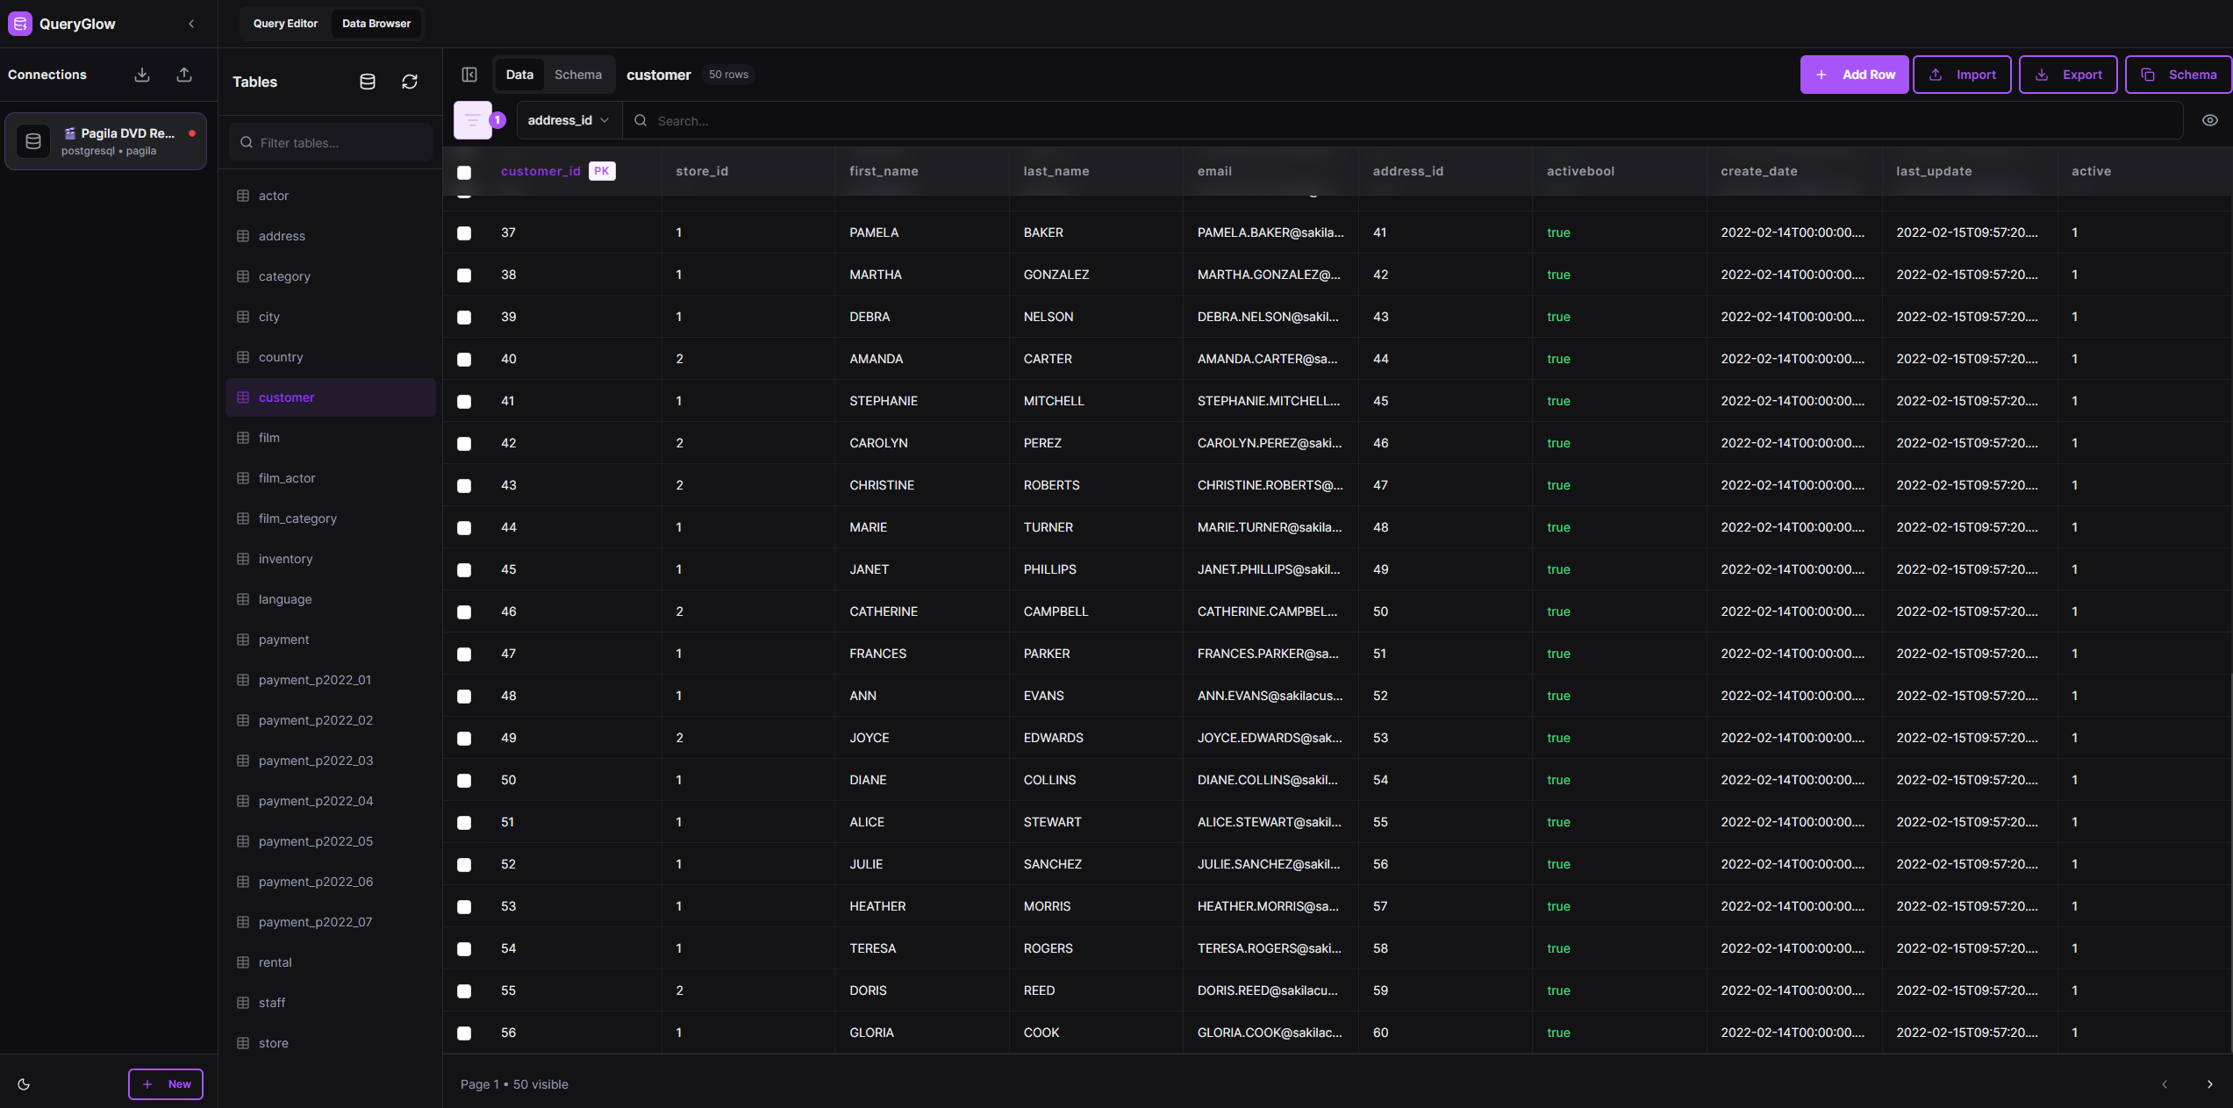Go to previous page with left chevron
The width and height of the screenshot is (2233, 1108).
click(x=2165, y=1084)
